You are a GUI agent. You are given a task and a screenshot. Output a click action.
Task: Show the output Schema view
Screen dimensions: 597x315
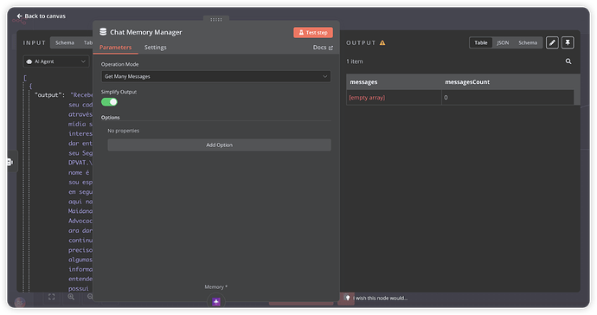pyautogui.click(x=528, y=42)
